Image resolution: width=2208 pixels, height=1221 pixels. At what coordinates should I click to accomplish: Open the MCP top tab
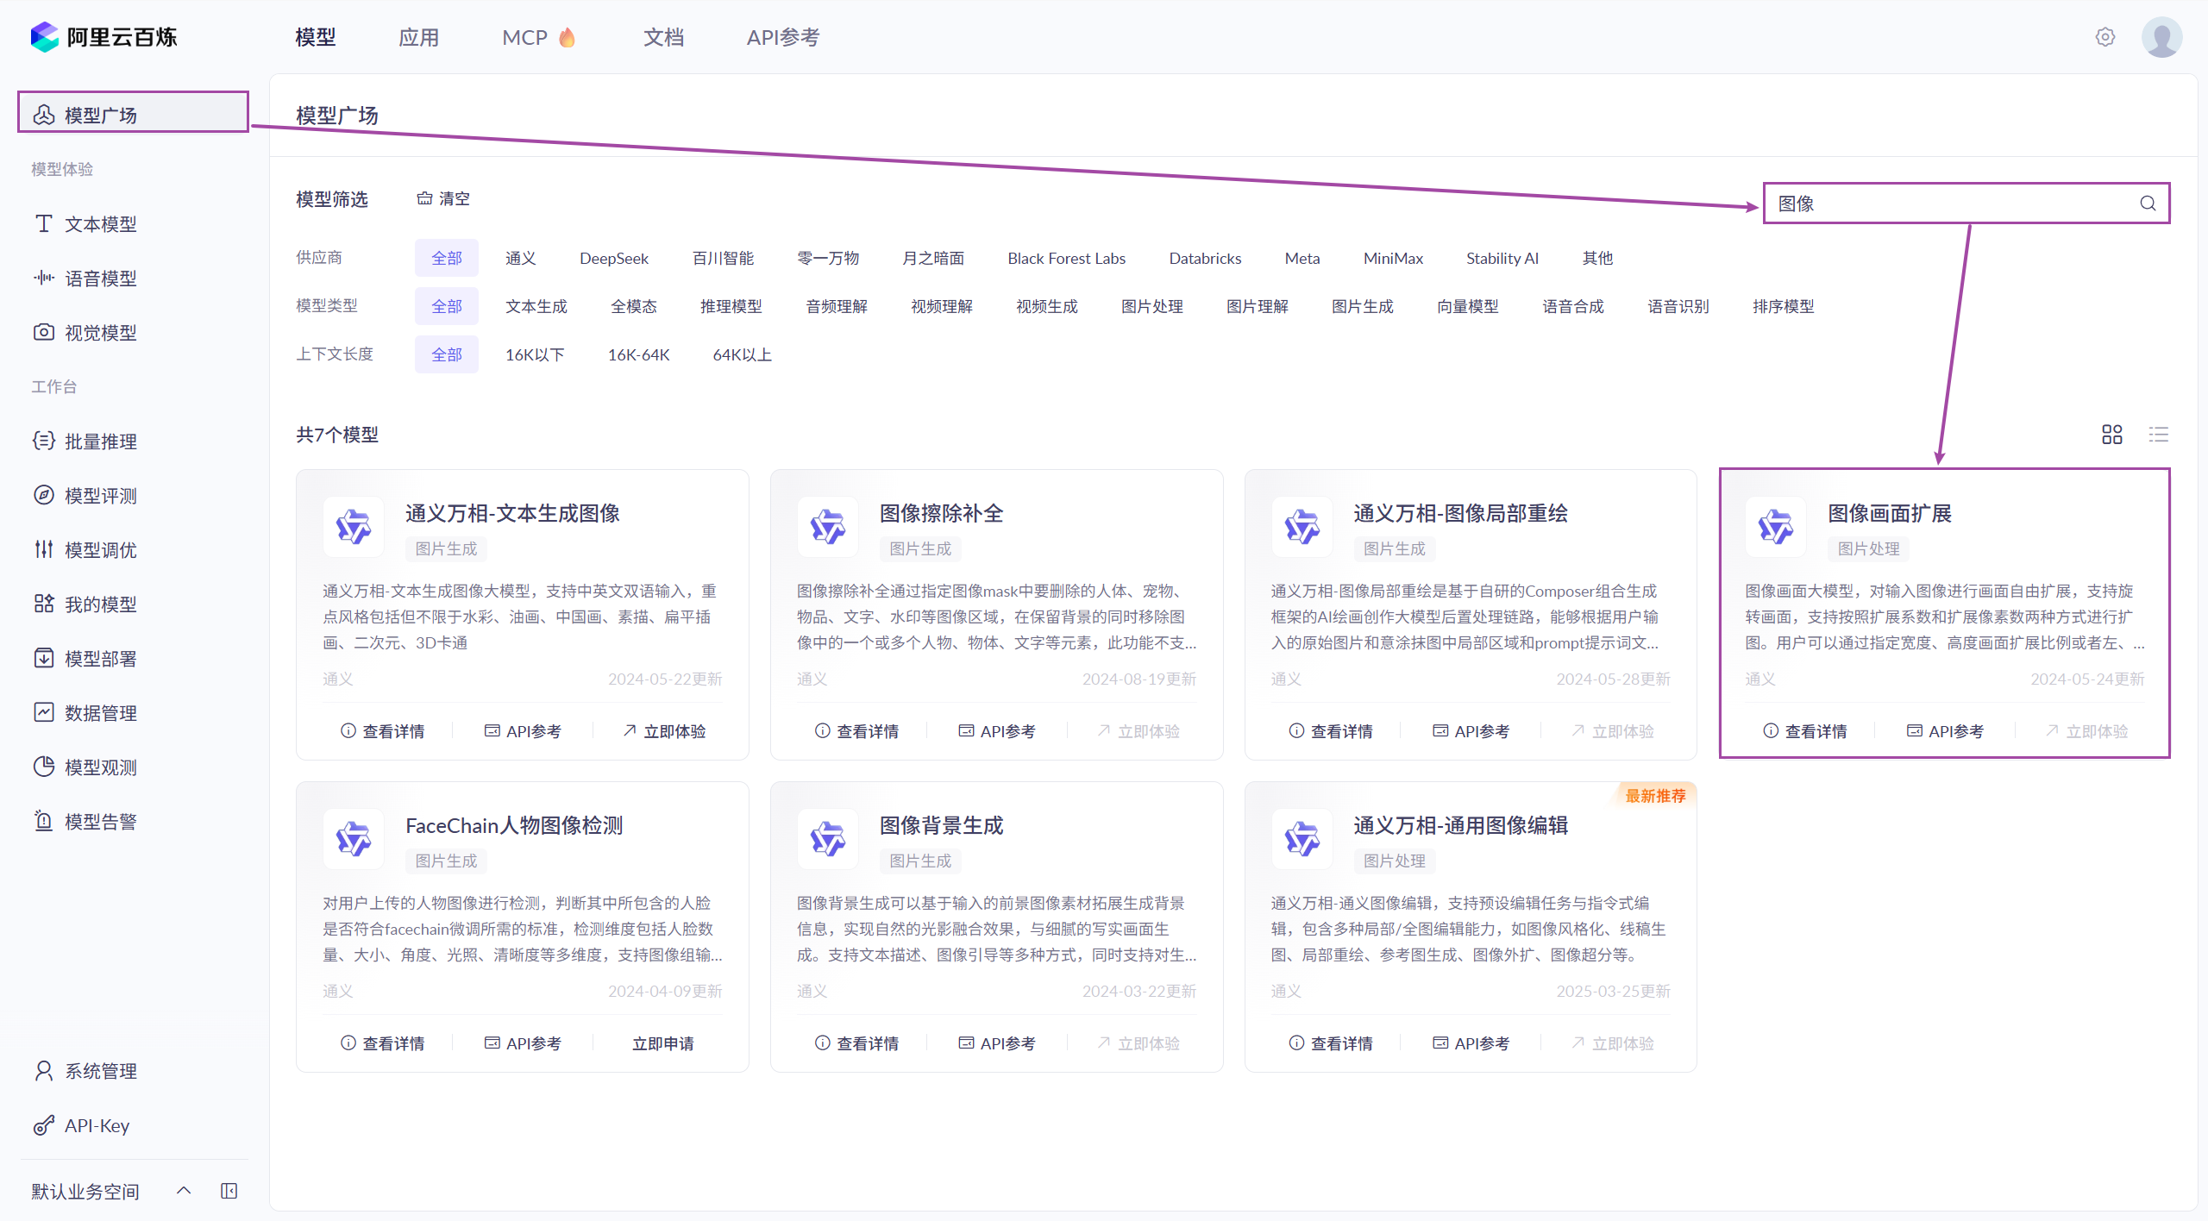538,37
